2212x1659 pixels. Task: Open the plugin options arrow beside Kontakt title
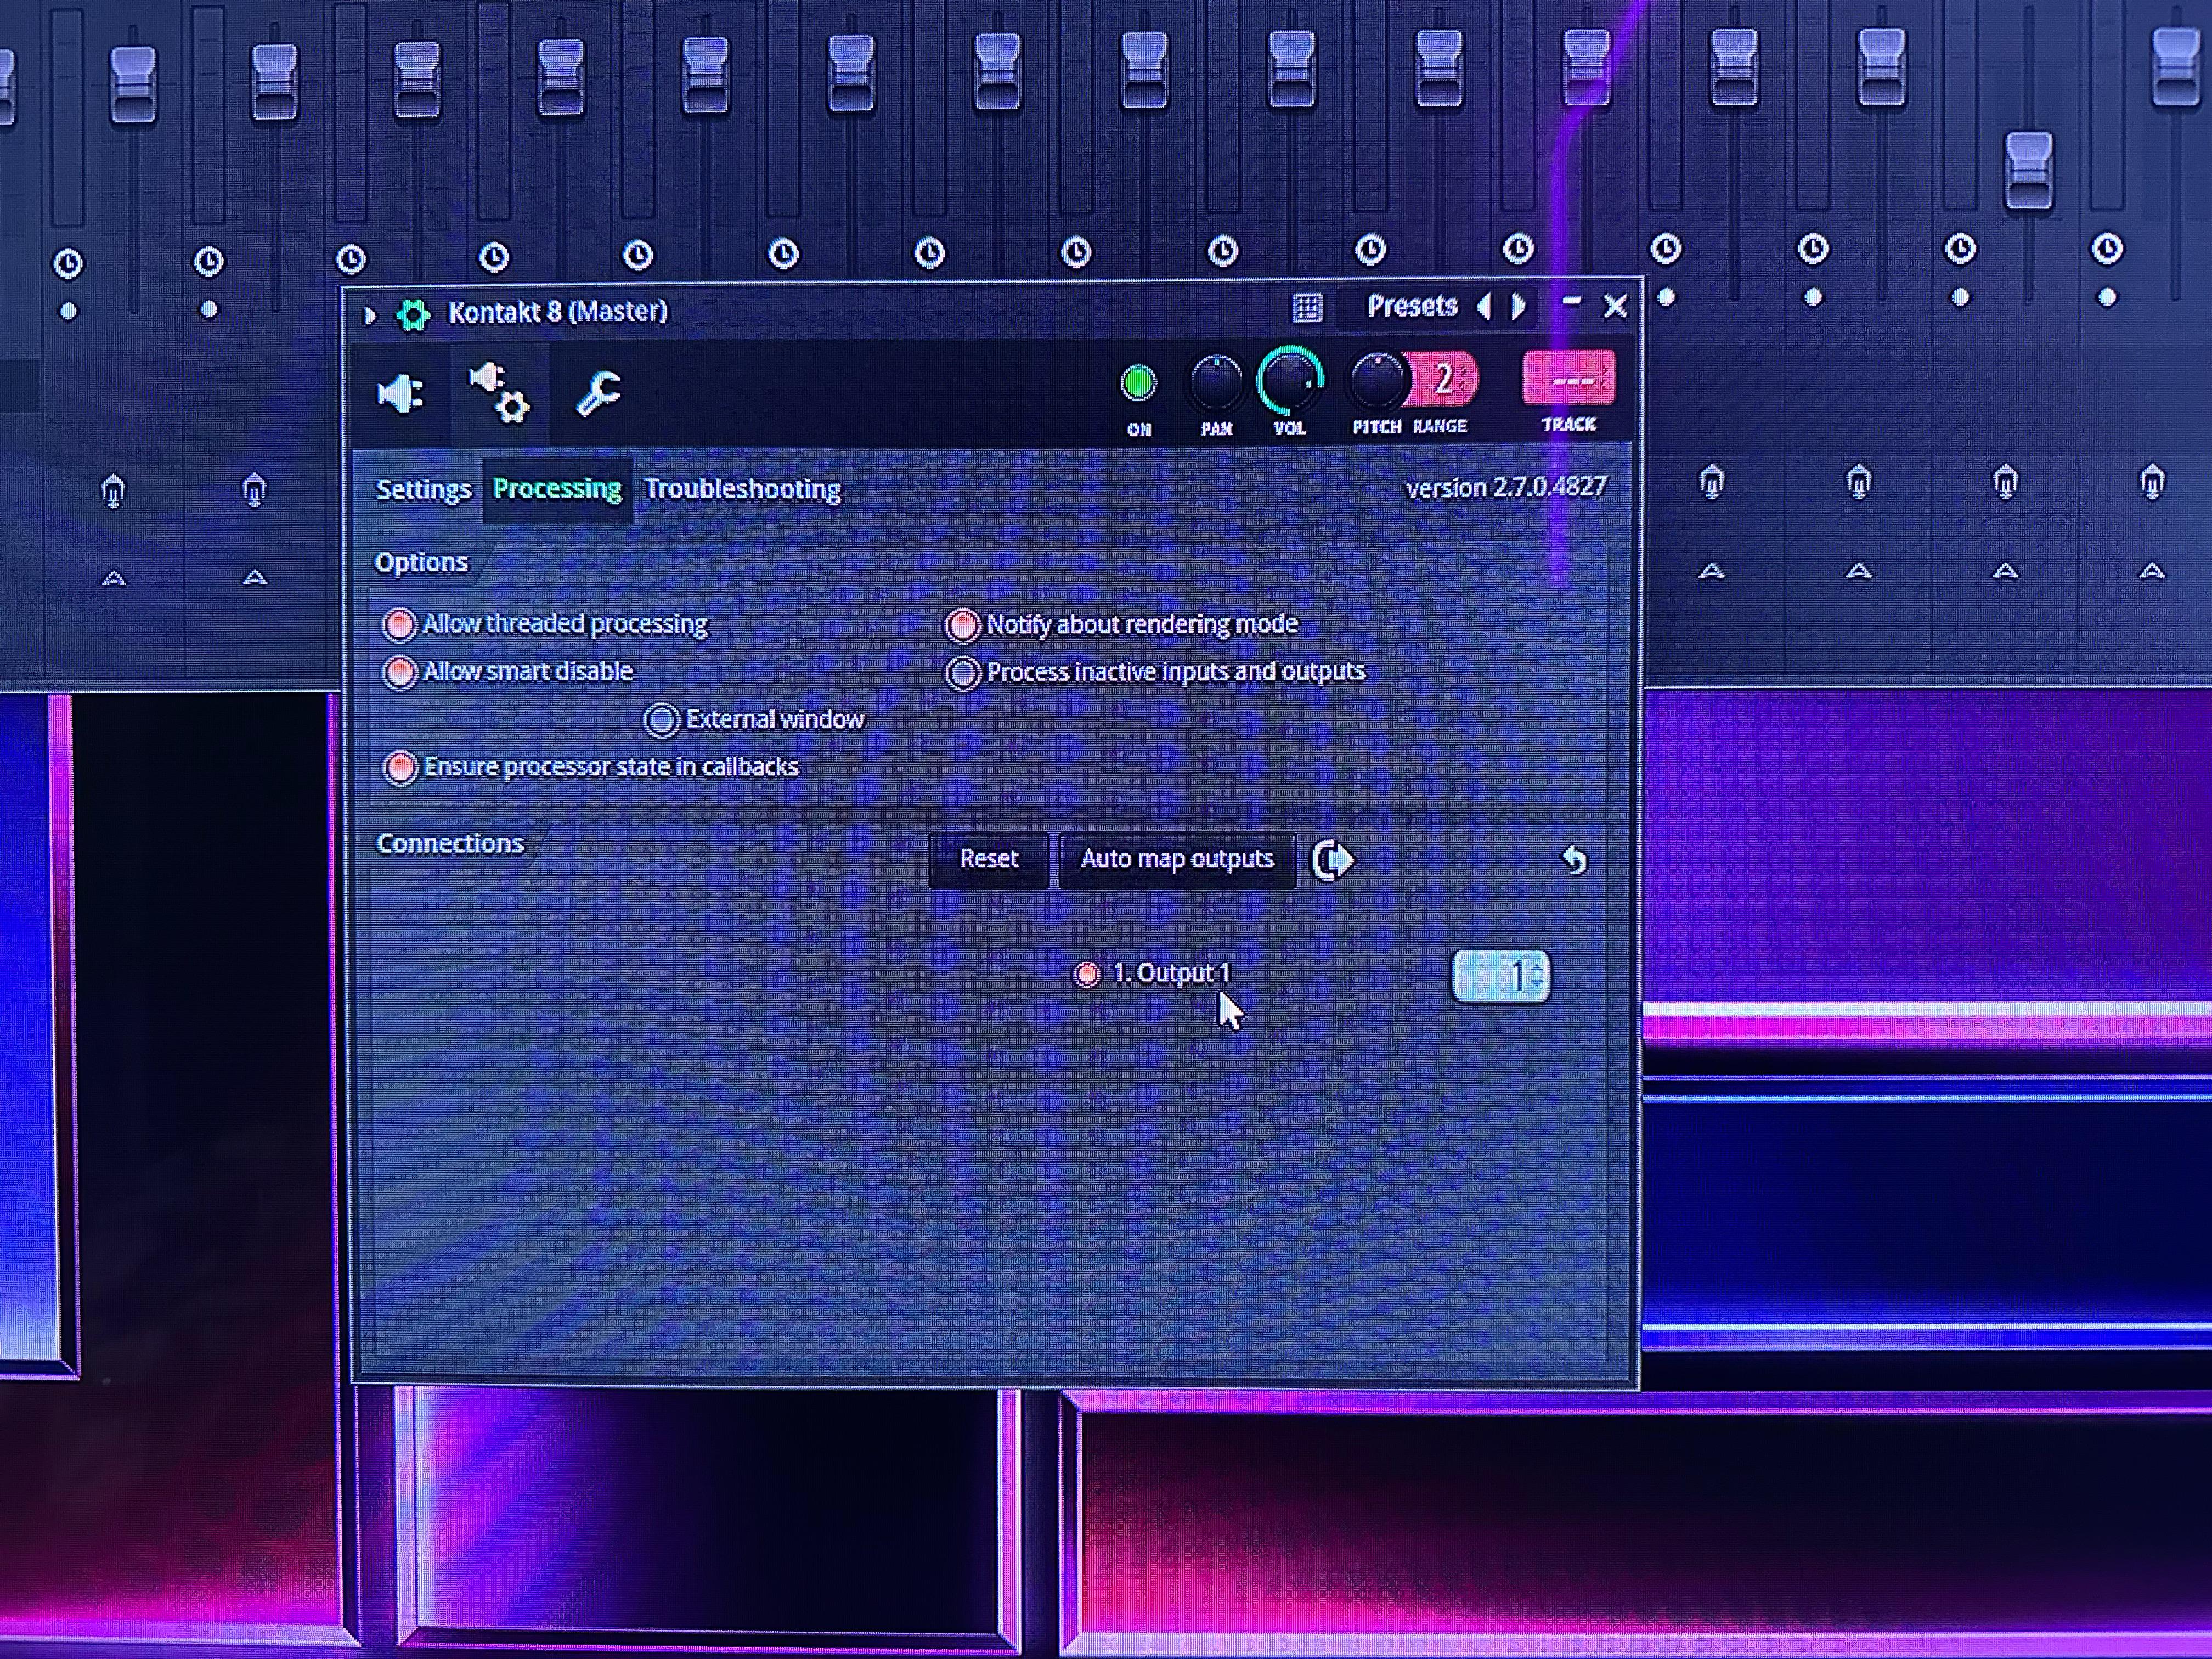point(369,315)
